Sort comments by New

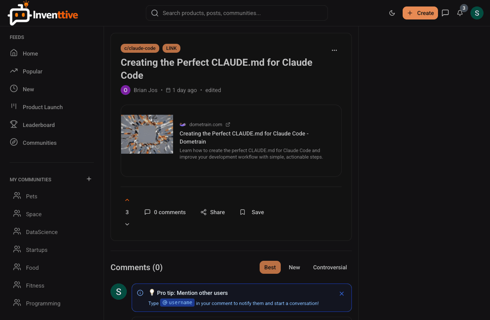(294, 267)
